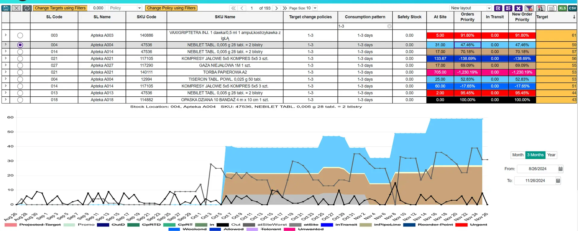Select the radio button for Apteka A018 row
Viewport: 578px width, 231px height.
(x=20, y=100)
